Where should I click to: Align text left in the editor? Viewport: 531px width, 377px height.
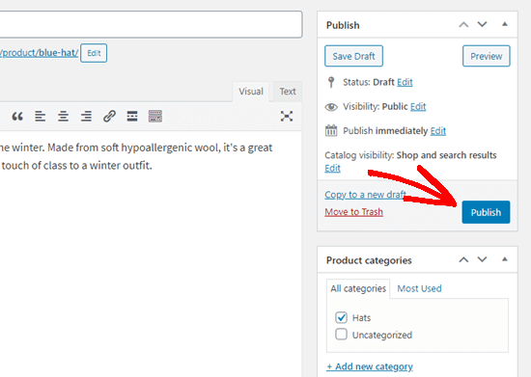(x=40, y=117)
